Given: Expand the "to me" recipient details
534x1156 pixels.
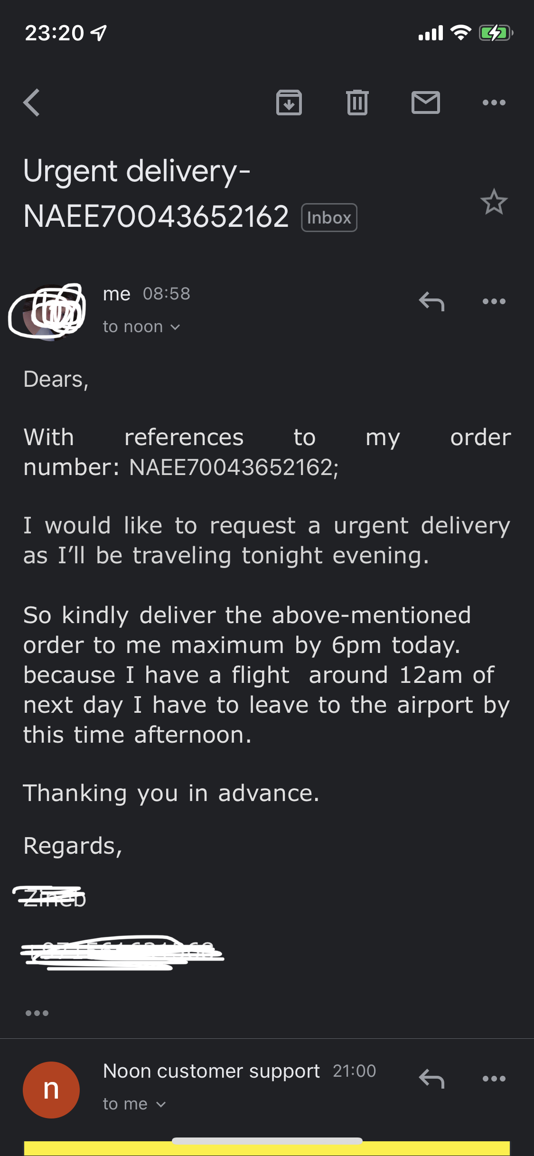Looking at the screenshot, I should pyautogui.click(x=134, y=1104).
